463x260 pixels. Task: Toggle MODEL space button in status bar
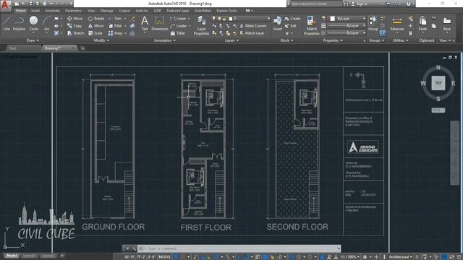(x=165, y=257)
